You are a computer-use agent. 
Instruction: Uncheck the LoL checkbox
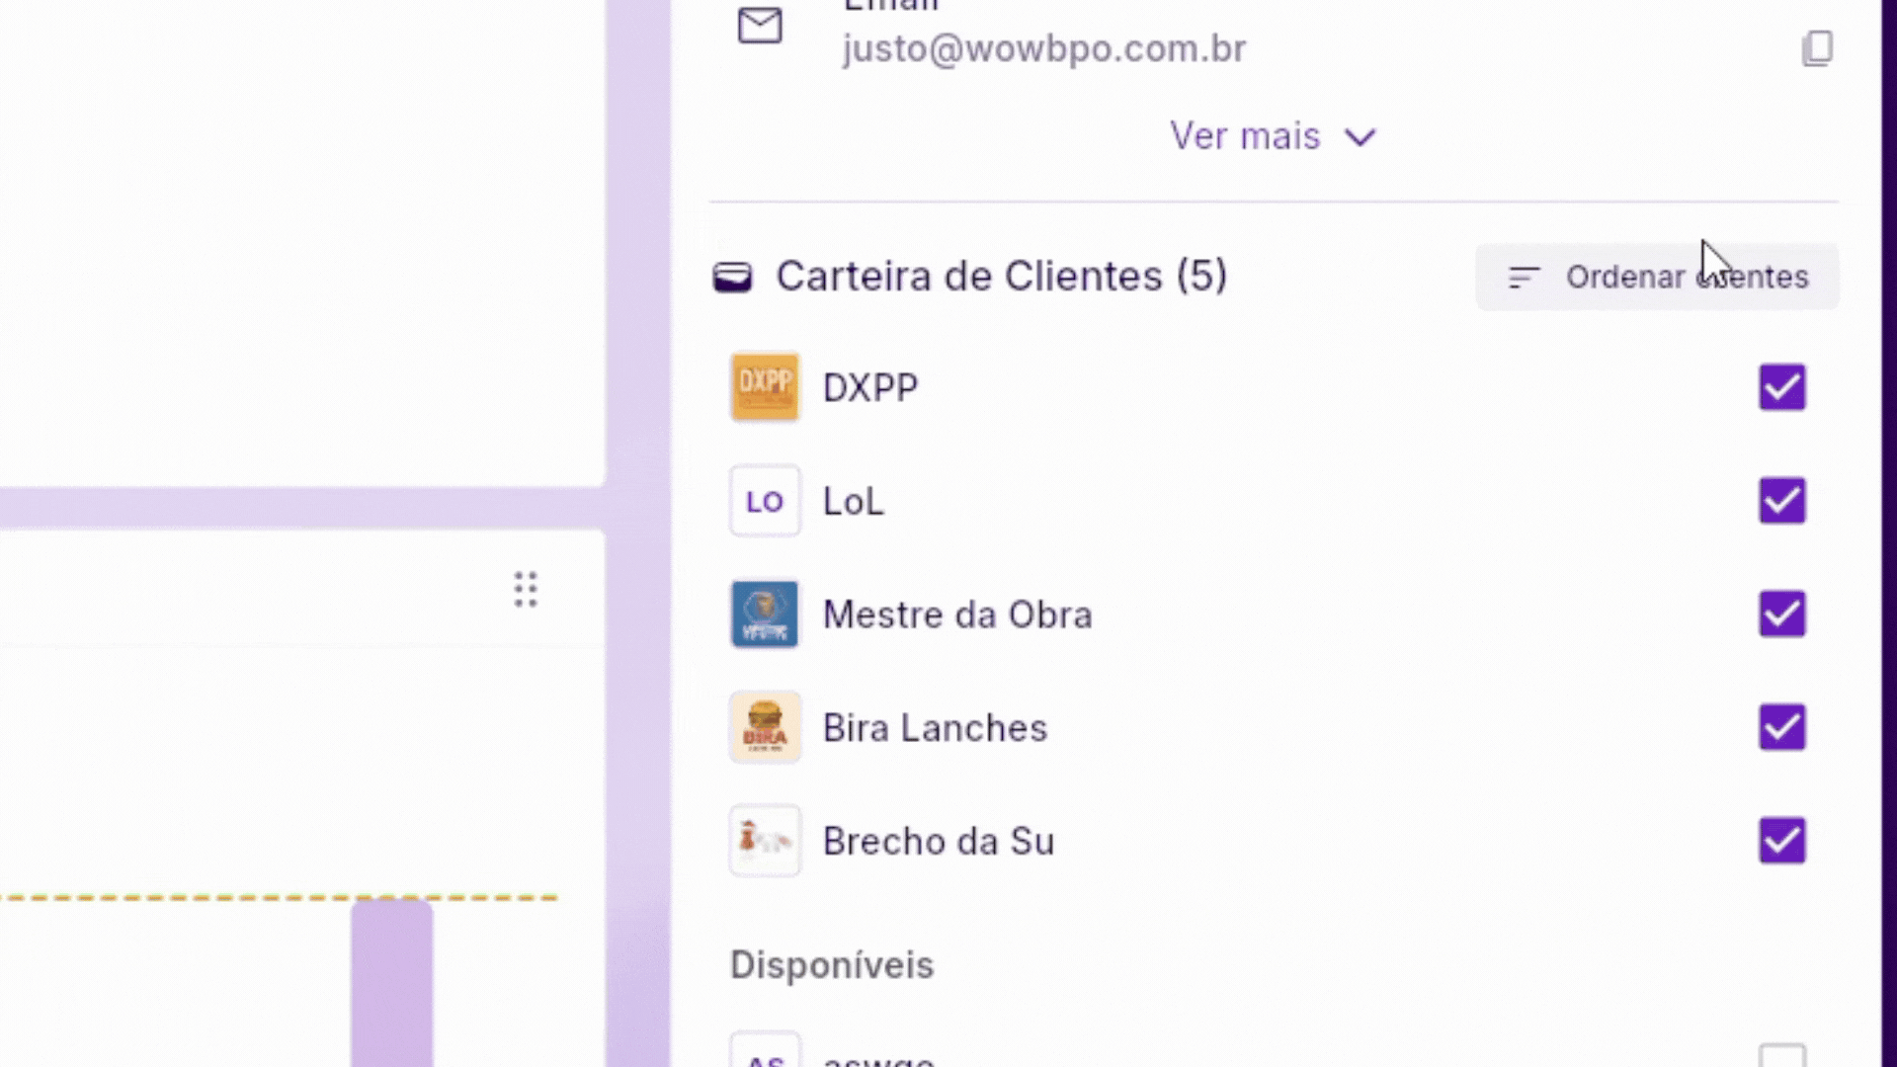click(x=1781, y=501)
